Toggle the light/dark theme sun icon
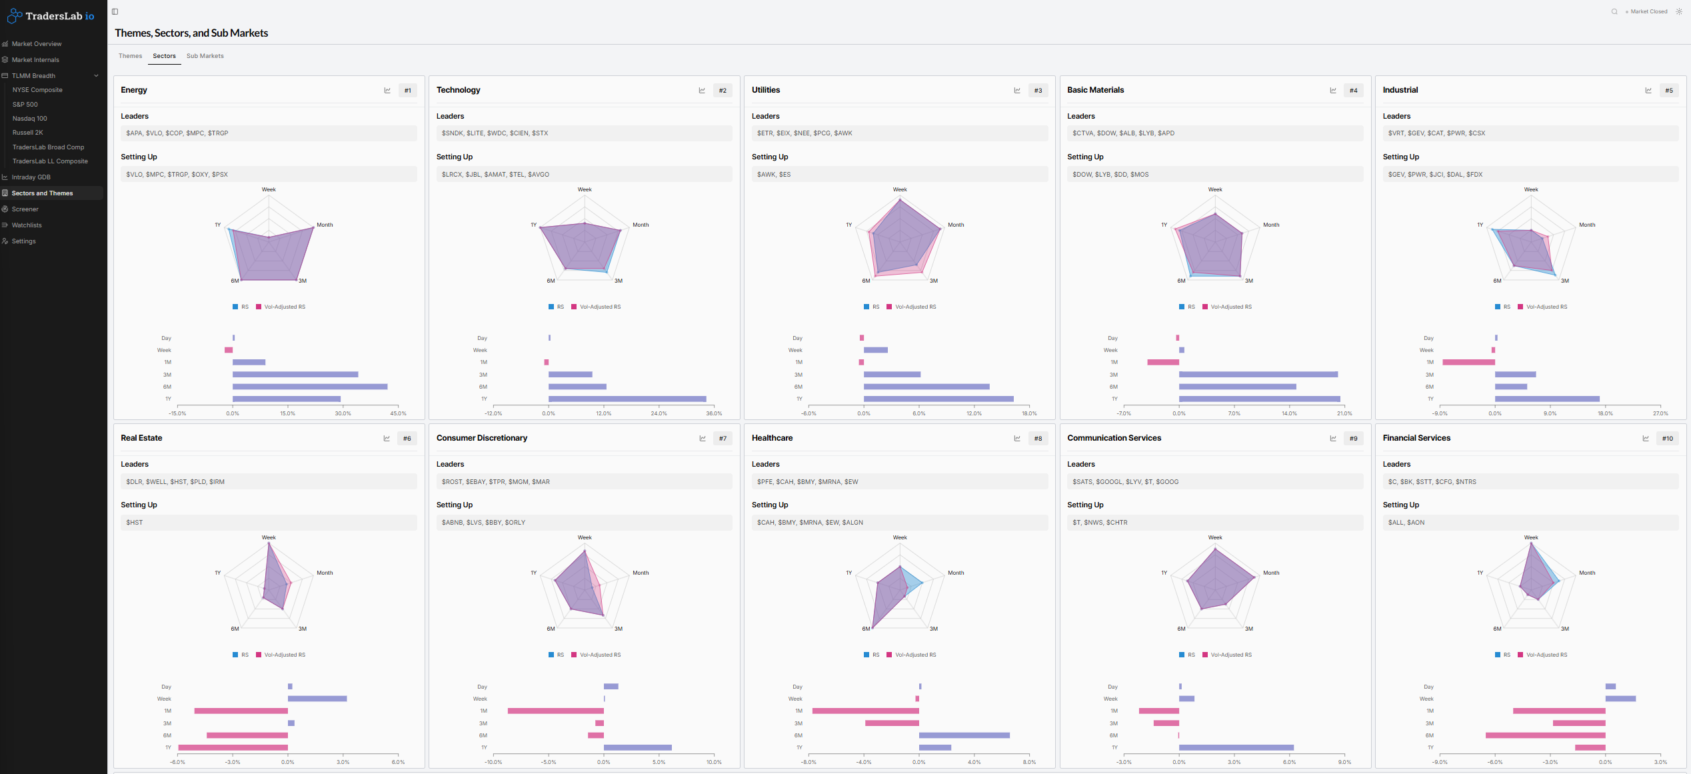The height and width of the screenshot is (774, 1691). click(x=1679, y=11)
